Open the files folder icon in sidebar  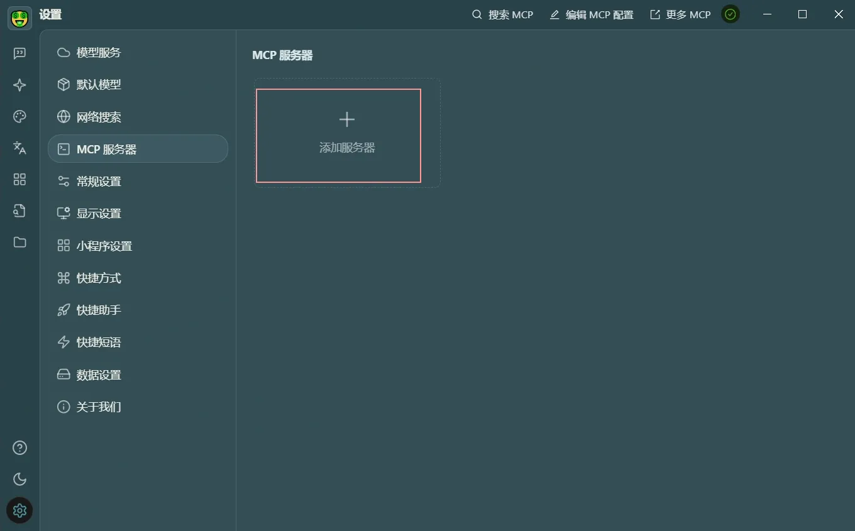[x=19, y=242]
